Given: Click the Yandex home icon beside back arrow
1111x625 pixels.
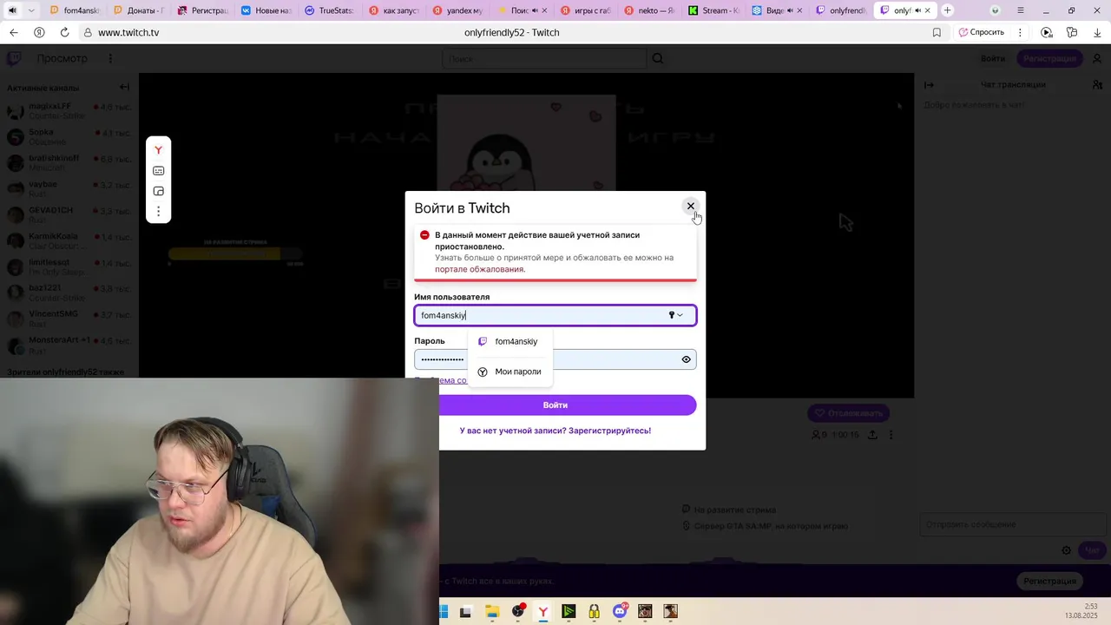Looking at the screenshot, I should [39, 32].
